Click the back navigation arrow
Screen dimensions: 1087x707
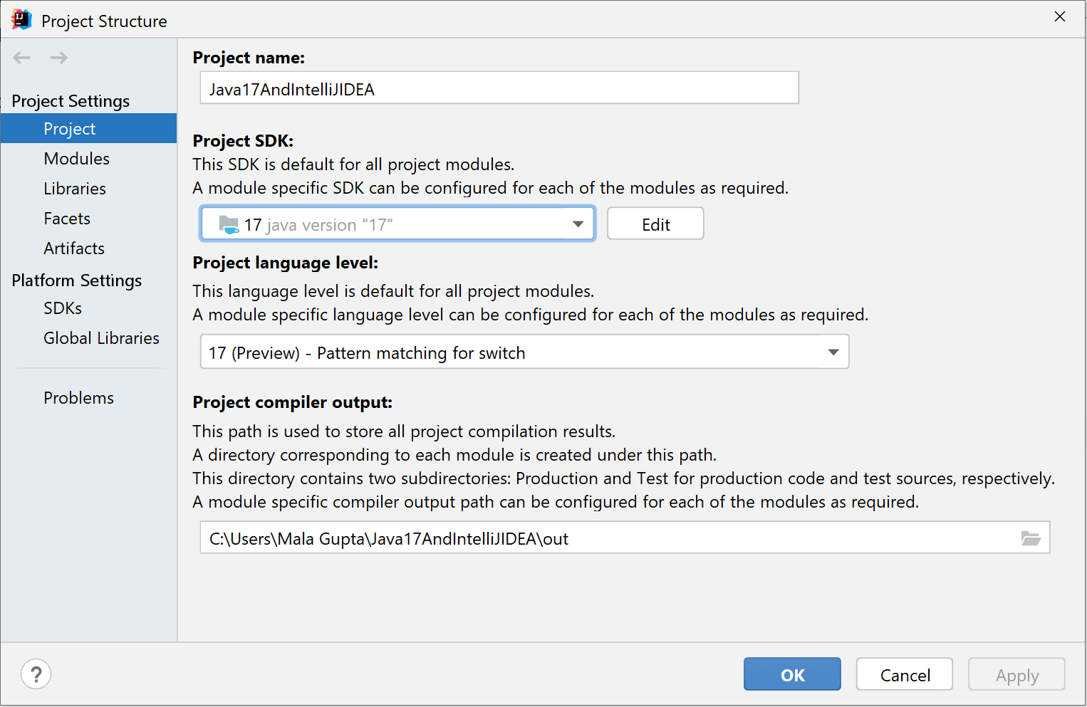[x=21, y=58]
